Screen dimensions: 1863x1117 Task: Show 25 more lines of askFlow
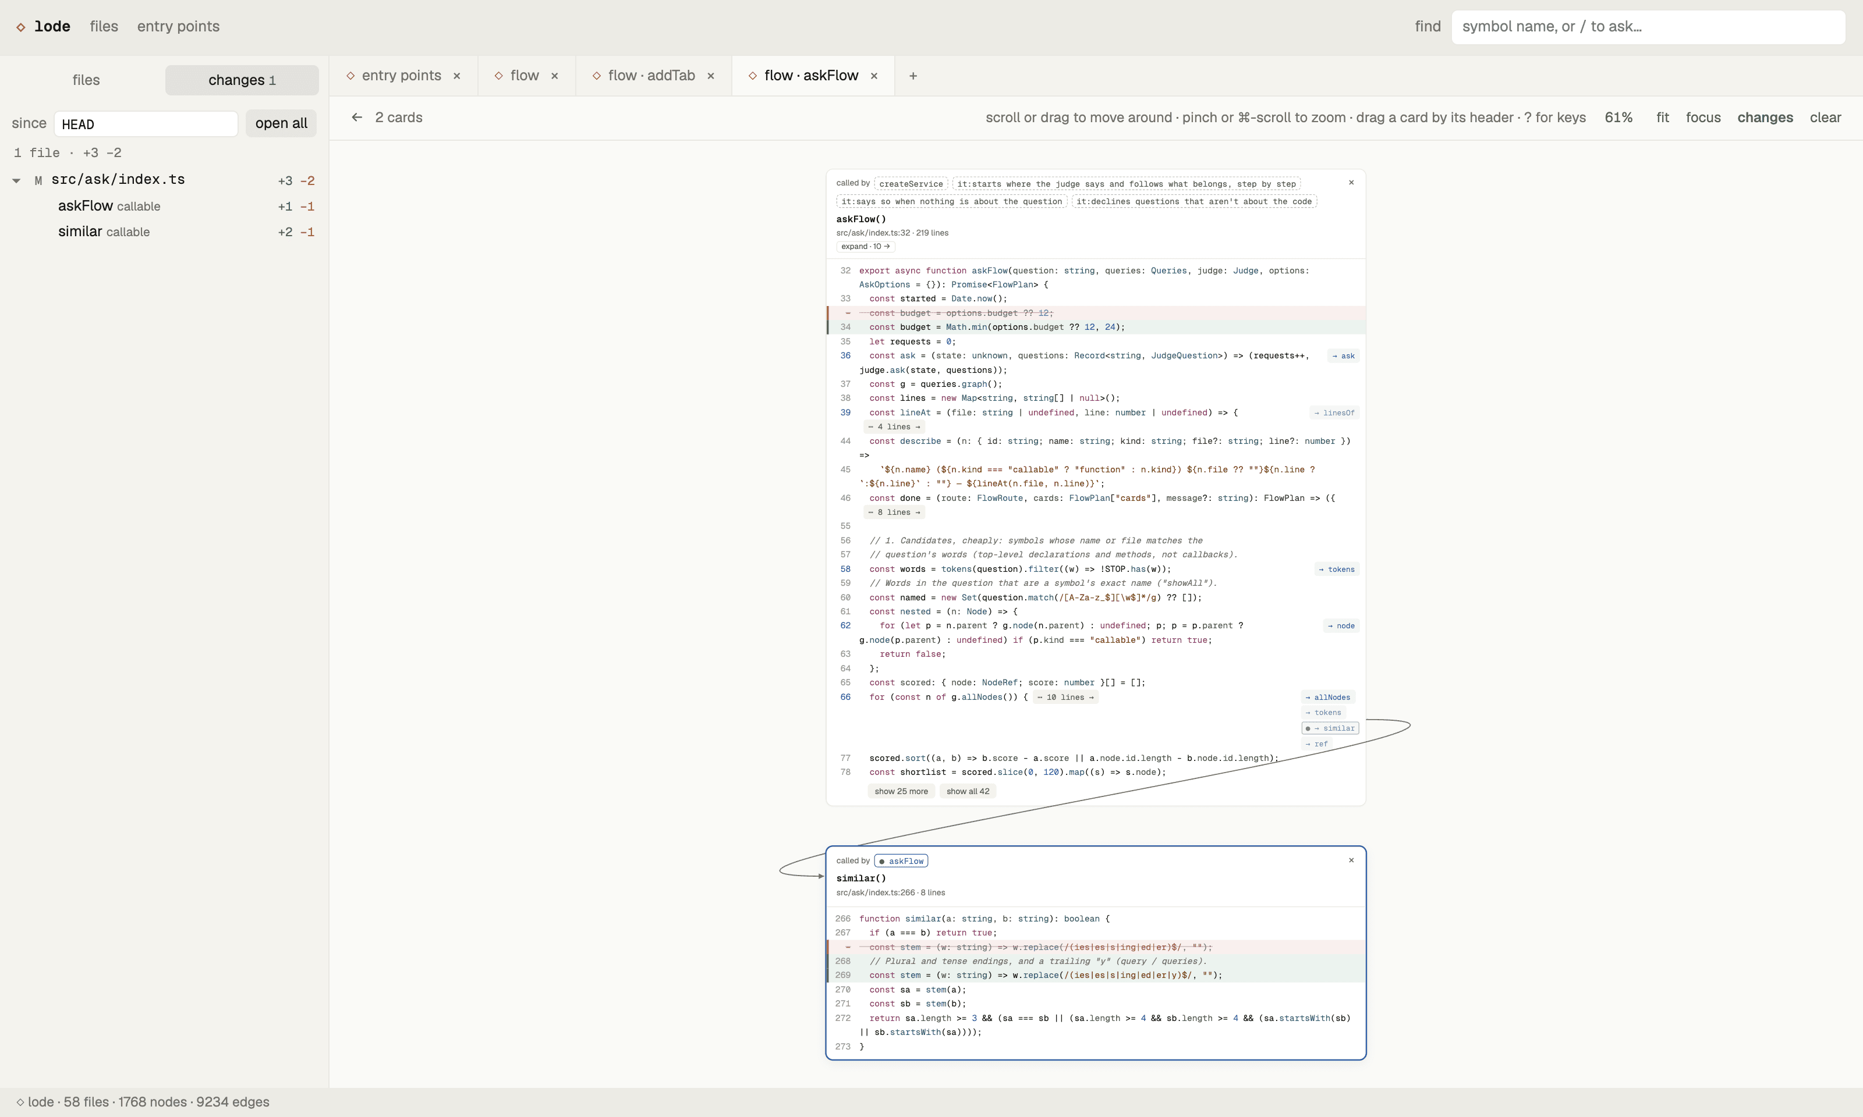(901, 791)
